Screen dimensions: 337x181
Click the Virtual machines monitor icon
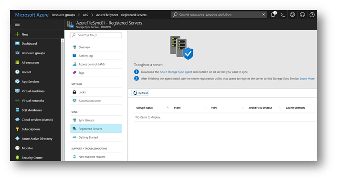(x=17, y=91)
